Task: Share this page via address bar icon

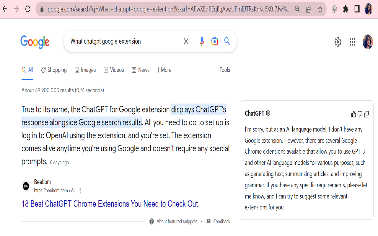Action: pyautogui.click(x=309, y=9)
